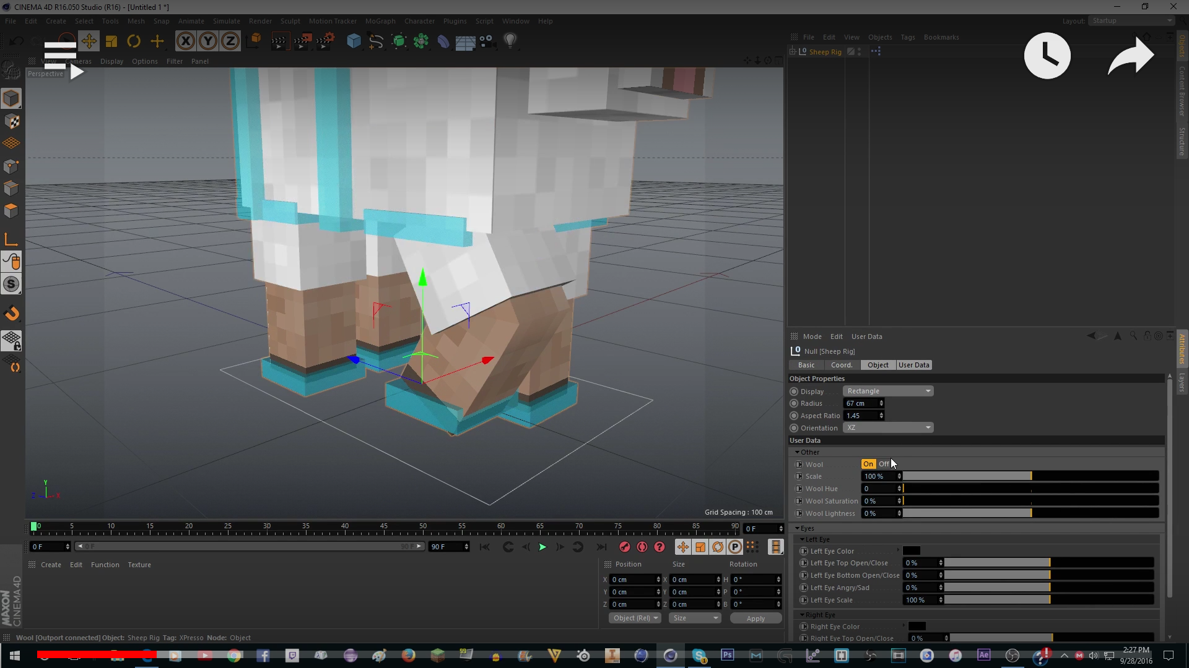The width and height of the screenshot is (1189, 668).
Task: Click the coordinate system cube icon
Action: pos(254,41)
